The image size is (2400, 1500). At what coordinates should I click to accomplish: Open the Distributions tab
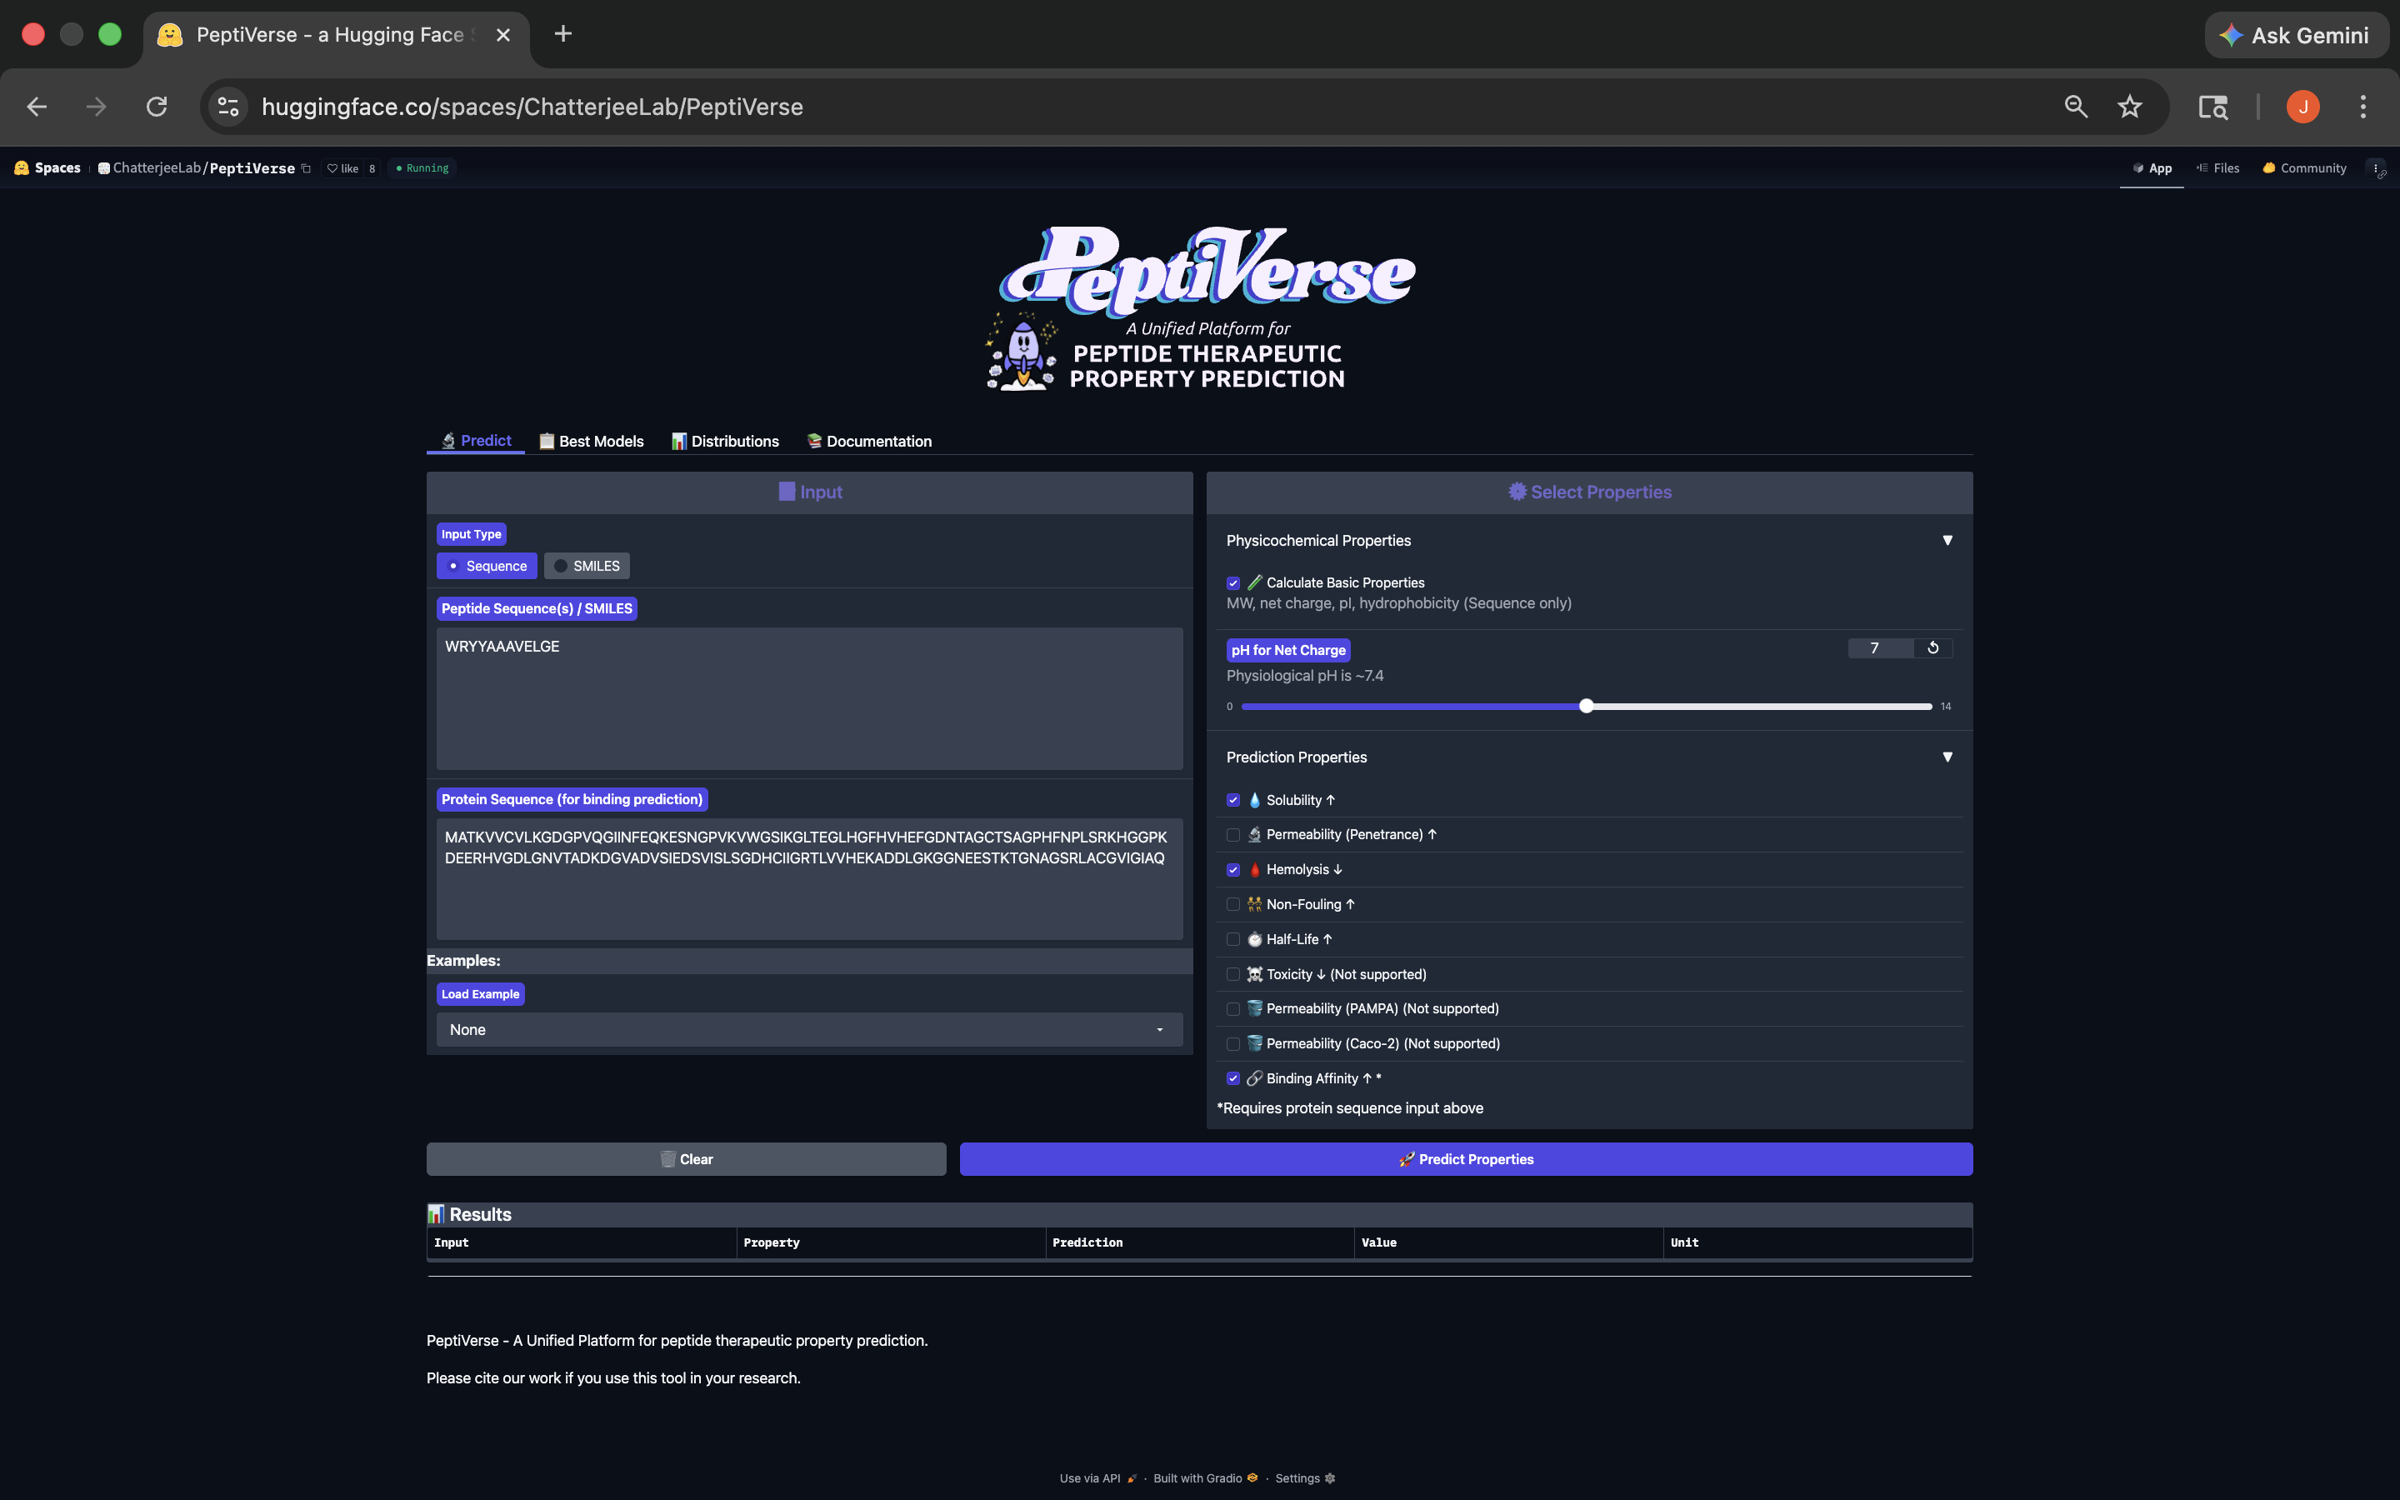click(x=725, y=442)
